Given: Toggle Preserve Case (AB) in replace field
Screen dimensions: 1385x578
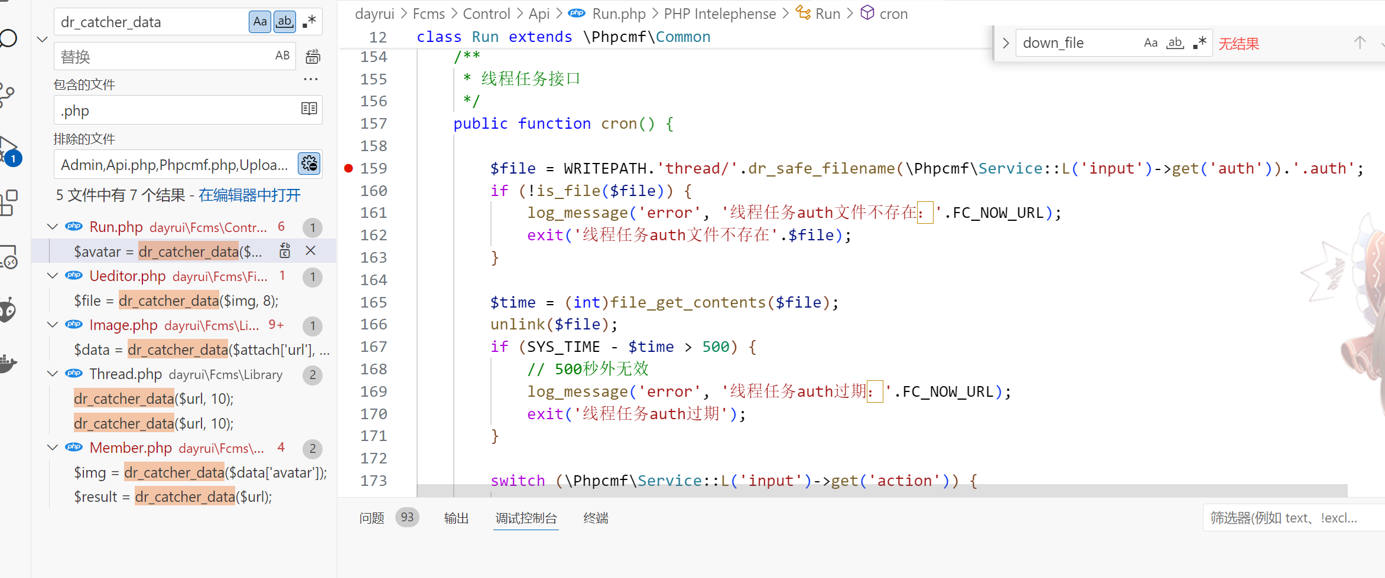Looking at the screenshot, I should pos(282,55).
